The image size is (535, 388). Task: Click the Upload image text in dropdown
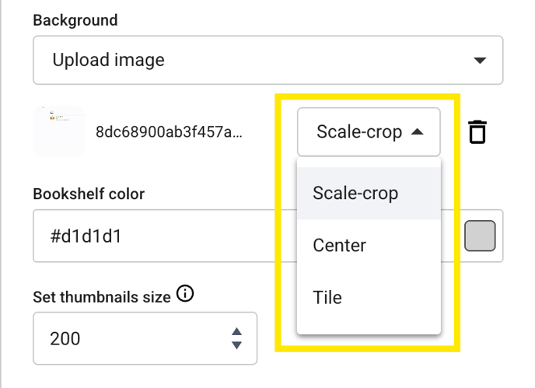[x=109, y=60]
